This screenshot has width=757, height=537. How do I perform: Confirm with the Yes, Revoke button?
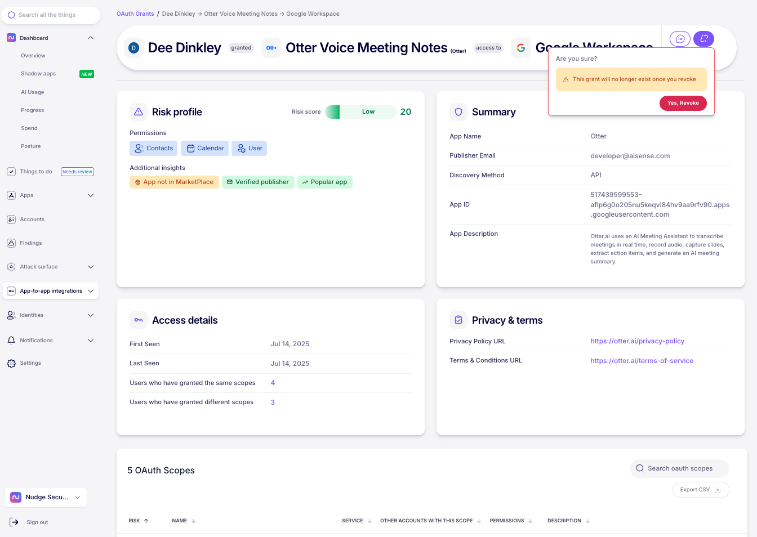tap(683, 103)
